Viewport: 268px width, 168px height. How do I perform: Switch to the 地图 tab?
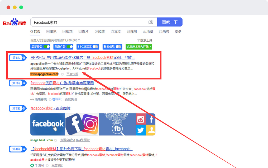click(148, 32)
